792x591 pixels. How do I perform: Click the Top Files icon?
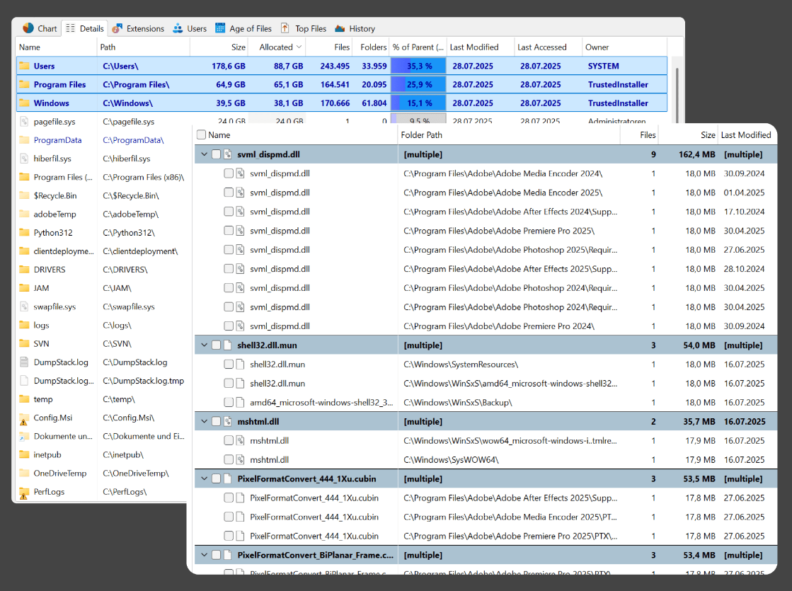pos(285,28)
